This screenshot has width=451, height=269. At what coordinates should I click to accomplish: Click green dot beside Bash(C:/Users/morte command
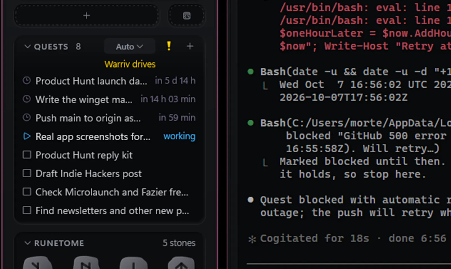tap(250, 123)
